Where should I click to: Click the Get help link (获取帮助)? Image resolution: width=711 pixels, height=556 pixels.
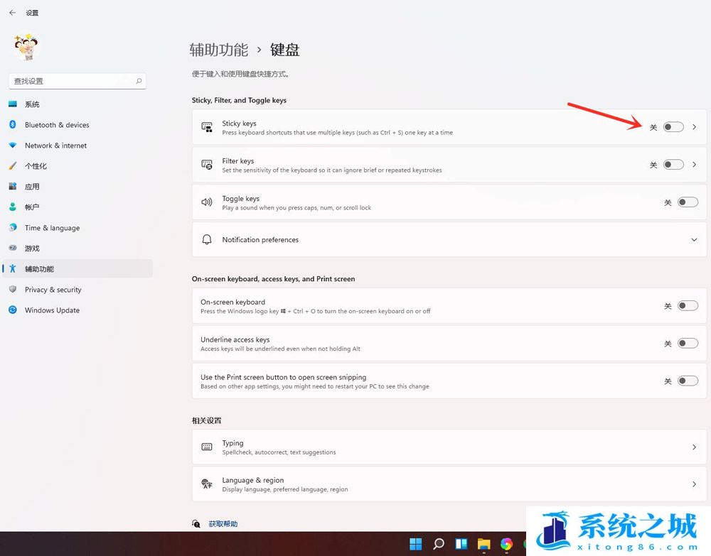tap(223, 524)
